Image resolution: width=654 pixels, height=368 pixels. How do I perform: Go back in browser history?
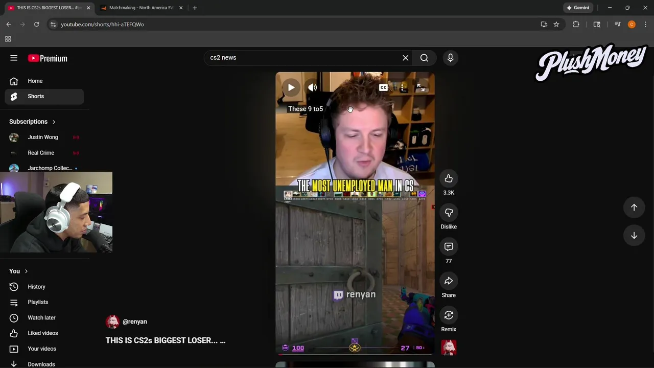coord(9,24)
